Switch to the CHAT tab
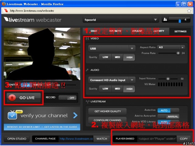Screen dimensions: 195x146 coord(94,31)
